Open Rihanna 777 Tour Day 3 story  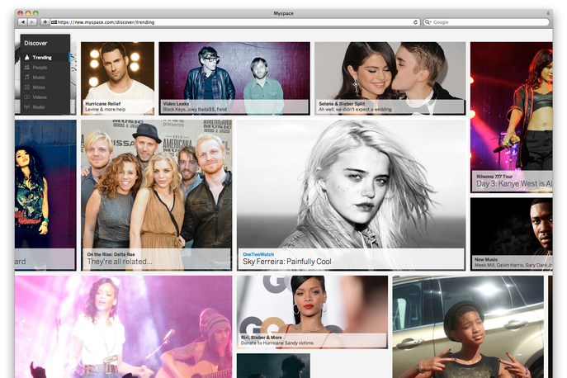point(512,182)
